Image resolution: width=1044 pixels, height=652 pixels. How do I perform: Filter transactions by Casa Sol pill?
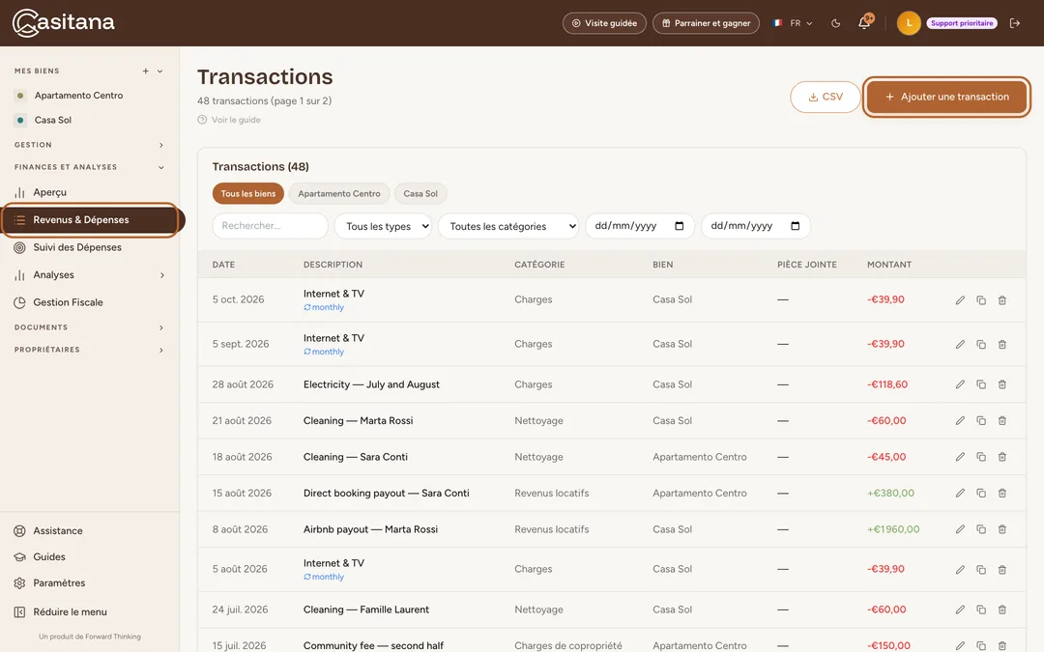click(420, 193)
